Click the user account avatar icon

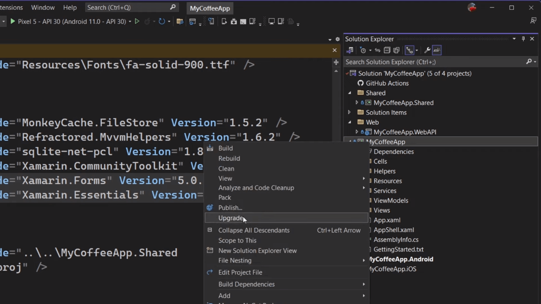[x=472, y=7]
